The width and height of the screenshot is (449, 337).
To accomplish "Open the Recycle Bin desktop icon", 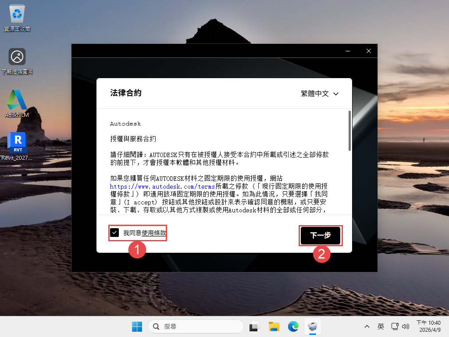I will [x=17, y=18].
